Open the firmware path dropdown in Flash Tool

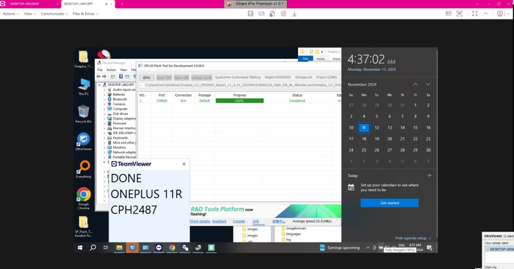[x=141, y=85]
